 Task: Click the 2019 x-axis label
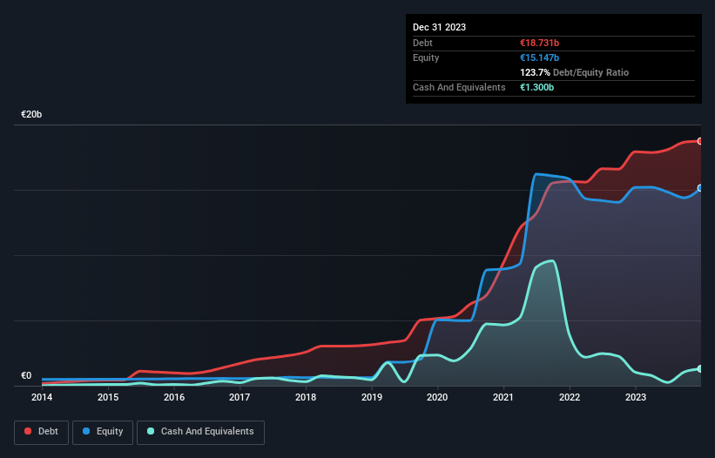tap(372, 397)
